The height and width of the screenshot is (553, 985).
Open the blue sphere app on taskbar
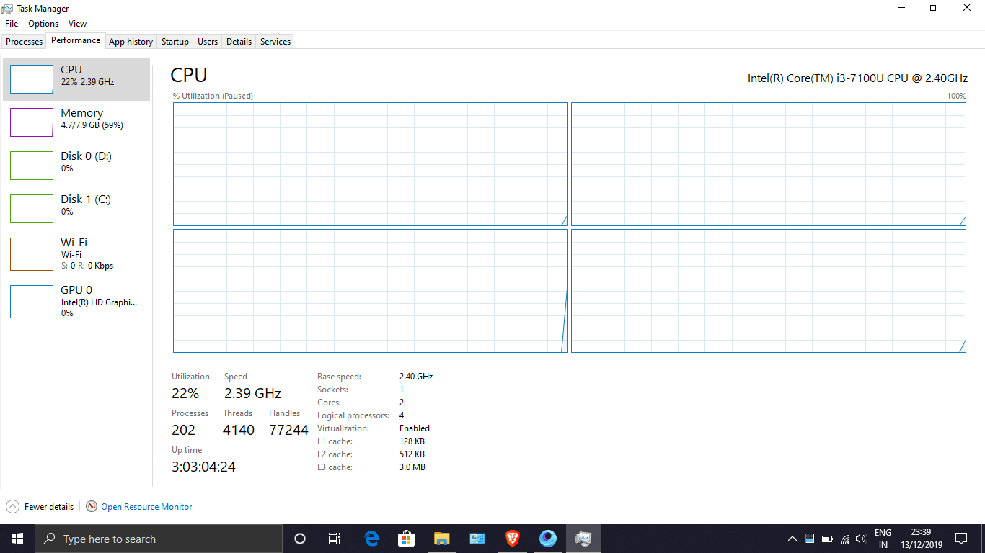[548, 539]
